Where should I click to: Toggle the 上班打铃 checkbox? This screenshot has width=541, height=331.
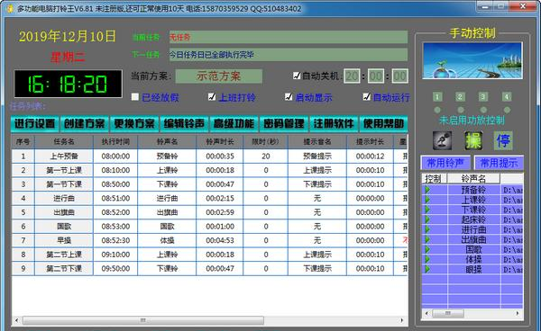(212, 97)
